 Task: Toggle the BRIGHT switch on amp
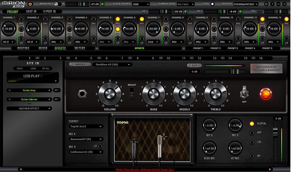pos(132,93)
